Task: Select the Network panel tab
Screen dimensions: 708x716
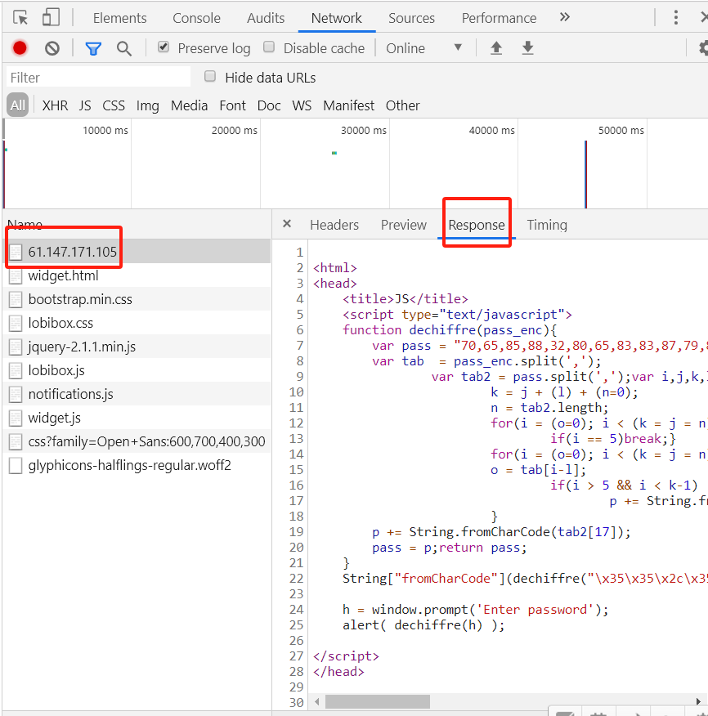Action: tap(337, 18)
